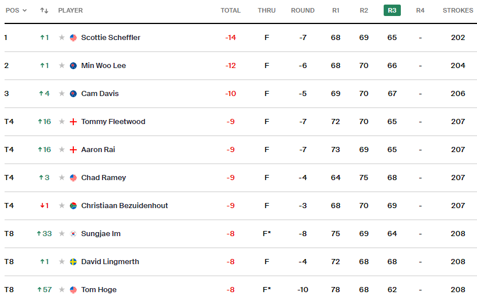Viewport: 477px width, 303px height.
Task: Click Sweden flag beside David Lingmerth
Action: tap(73, 262)
